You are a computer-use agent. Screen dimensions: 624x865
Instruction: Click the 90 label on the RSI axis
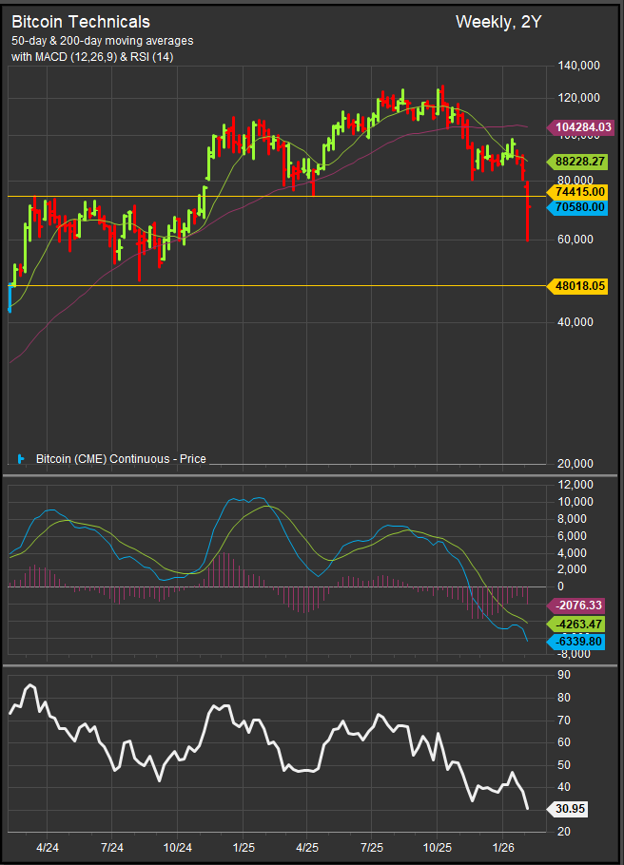[564, 675]
